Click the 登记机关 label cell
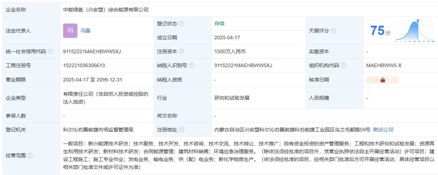This screenshot has width=438, height=175. coord(31,130)
